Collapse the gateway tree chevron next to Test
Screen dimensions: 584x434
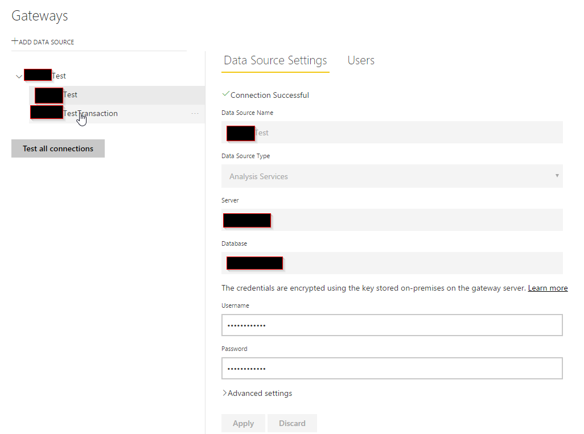click(19, 76)
